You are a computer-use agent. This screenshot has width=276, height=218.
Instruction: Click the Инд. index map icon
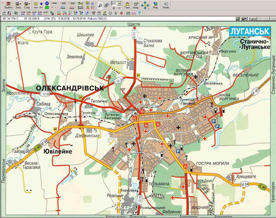pyautogui.click(x=155, y=5)
